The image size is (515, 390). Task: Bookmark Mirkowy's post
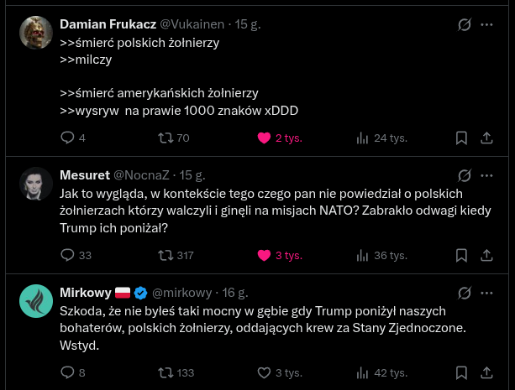pos(461,372)
